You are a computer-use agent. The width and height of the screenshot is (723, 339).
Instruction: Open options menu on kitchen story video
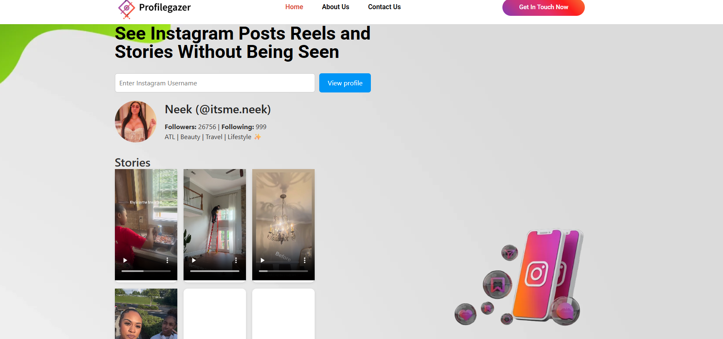point(167,260)
